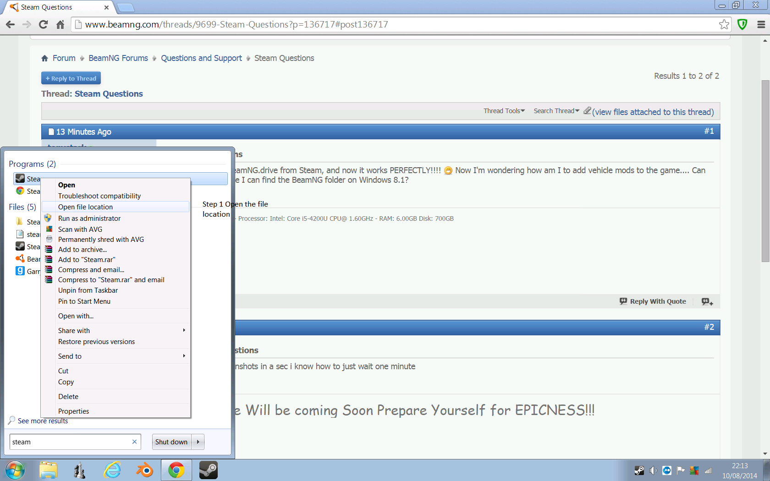770x481 pixels.
Task: Open the green shield extension icon
Action: click(x=742, y=24)
